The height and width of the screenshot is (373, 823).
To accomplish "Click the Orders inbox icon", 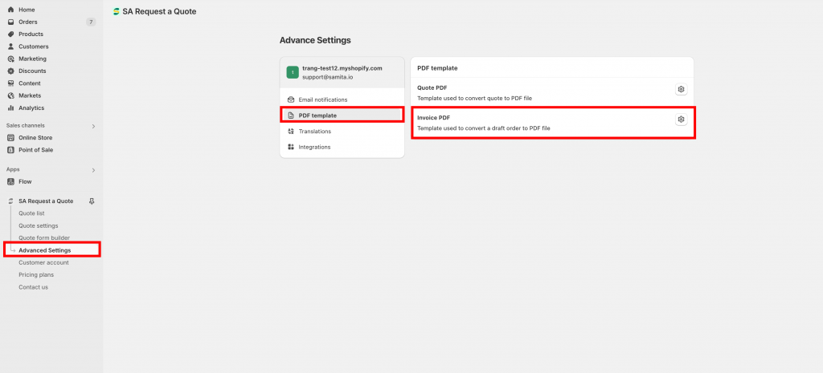I will pos(10,22).
